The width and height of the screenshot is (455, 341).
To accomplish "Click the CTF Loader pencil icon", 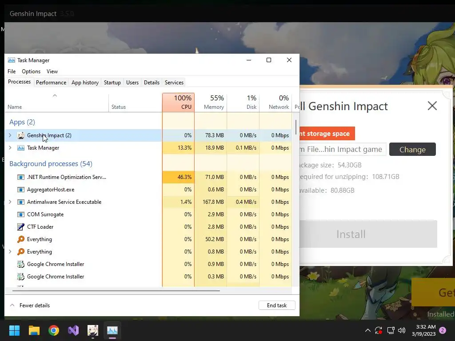I will point(20,227).
